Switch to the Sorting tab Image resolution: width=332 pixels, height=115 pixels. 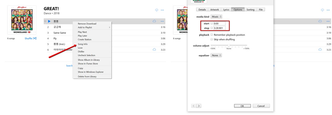coord(250,10)
